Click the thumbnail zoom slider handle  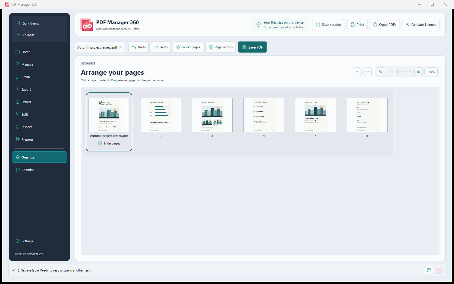pos(396,72)
